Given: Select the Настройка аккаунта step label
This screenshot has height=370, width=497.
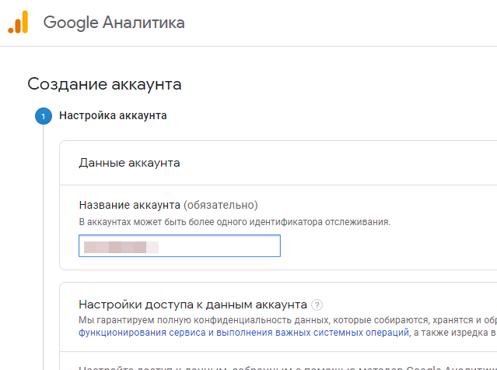Looking at the screenshot, I should point(113,116).
